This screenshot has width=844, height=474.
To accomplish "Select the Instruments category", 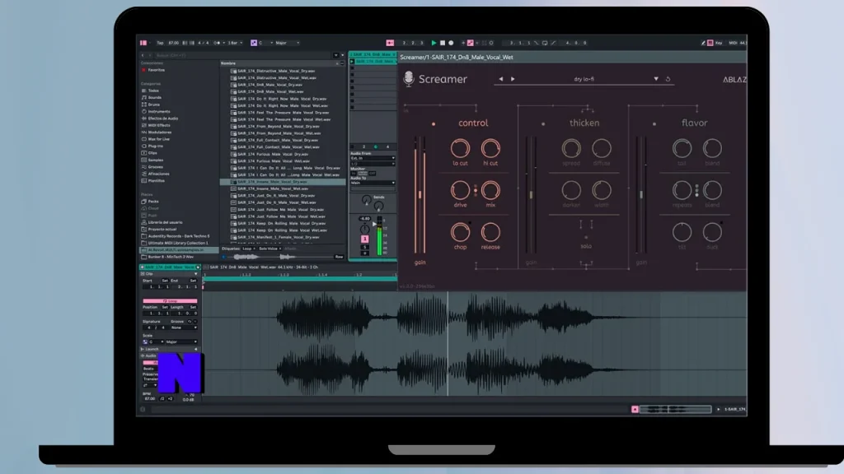I will point(159,111).
